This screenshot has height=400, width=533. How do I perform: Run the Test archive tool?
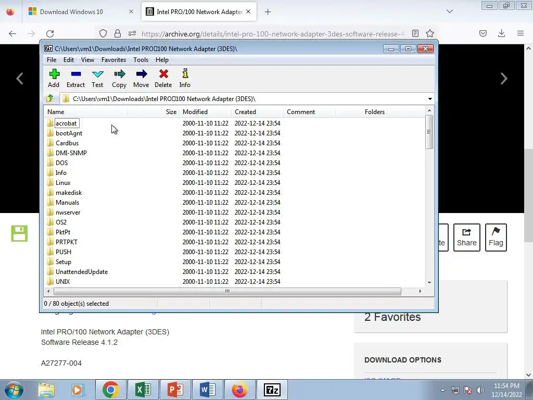click(x=97, y=78)
